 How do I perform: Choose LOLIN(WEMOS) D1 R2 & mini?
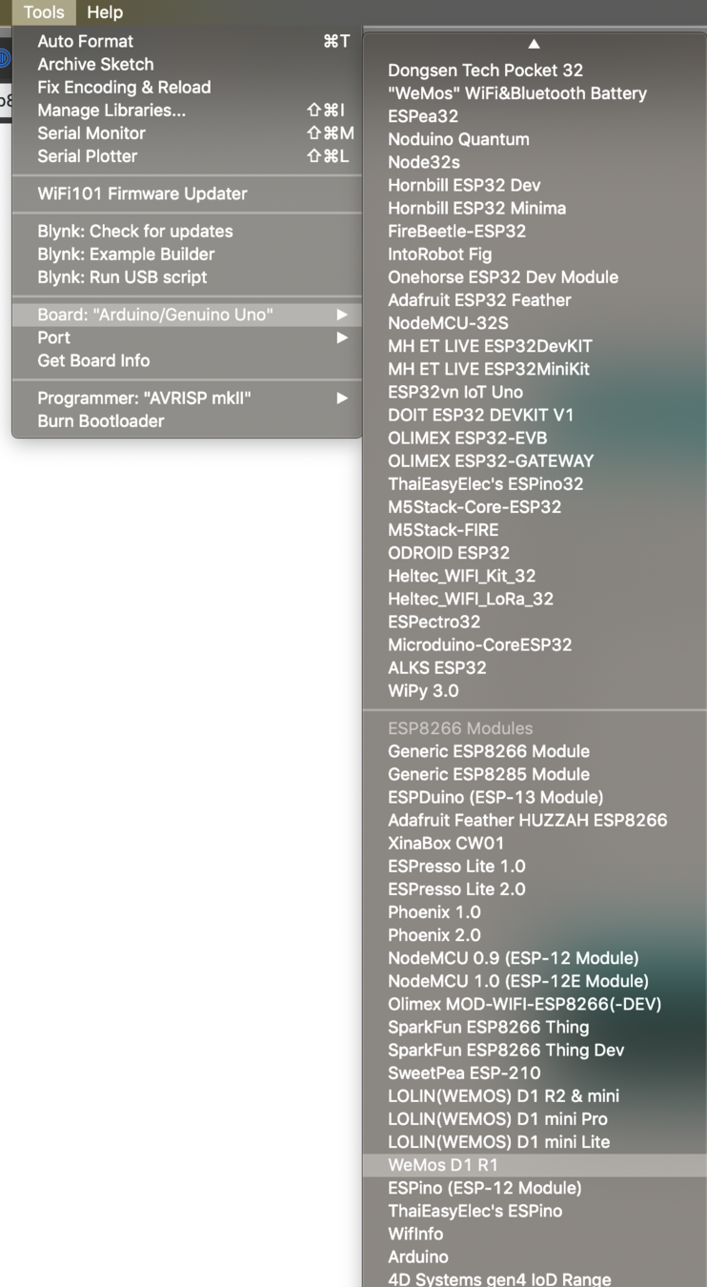tap(535, 1095)
